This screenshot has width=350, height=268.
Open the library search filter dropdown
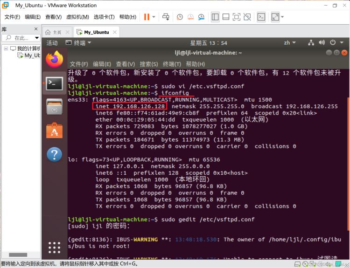click(37, 38)
